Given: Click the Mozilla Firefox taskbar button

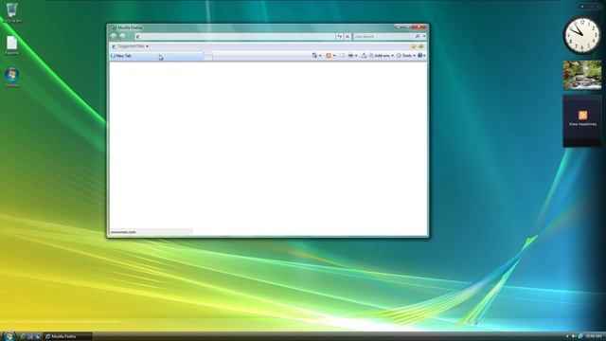Looking at the screenshot, I should pyautogui.click(x=67, y=336).
